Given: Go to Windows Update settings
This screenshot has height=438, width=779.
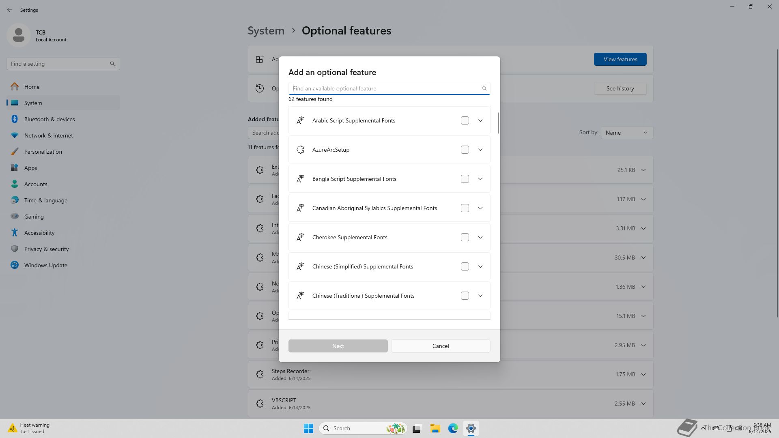Looking at the screenshot, I should click(x=45, y=265).
